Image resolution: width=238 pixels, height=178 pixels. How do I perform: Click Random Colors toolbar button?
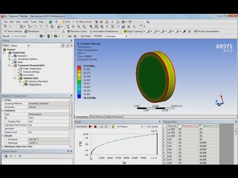point(77,31)
